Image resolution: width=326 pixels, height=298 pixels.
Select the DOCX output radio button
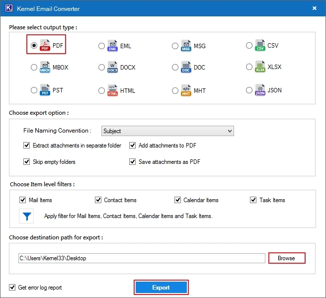point(101,67)
